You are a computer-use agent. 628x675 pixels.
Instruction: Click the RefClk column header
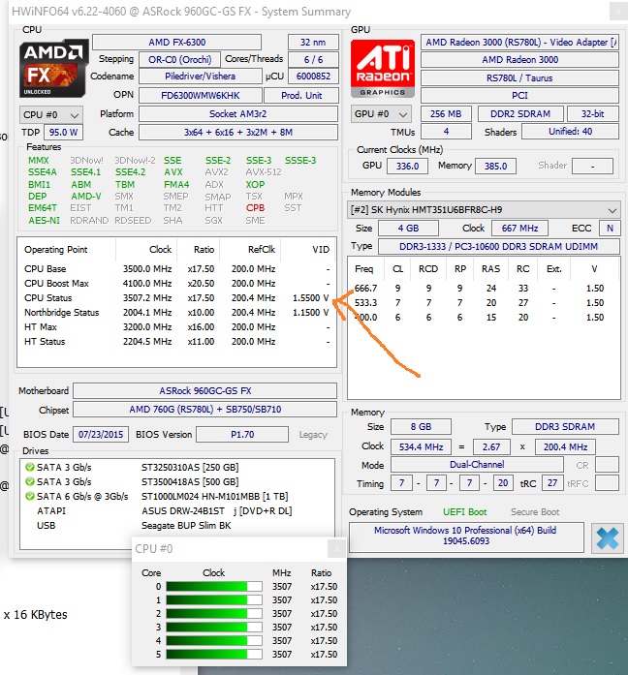(x=262, y=250)
